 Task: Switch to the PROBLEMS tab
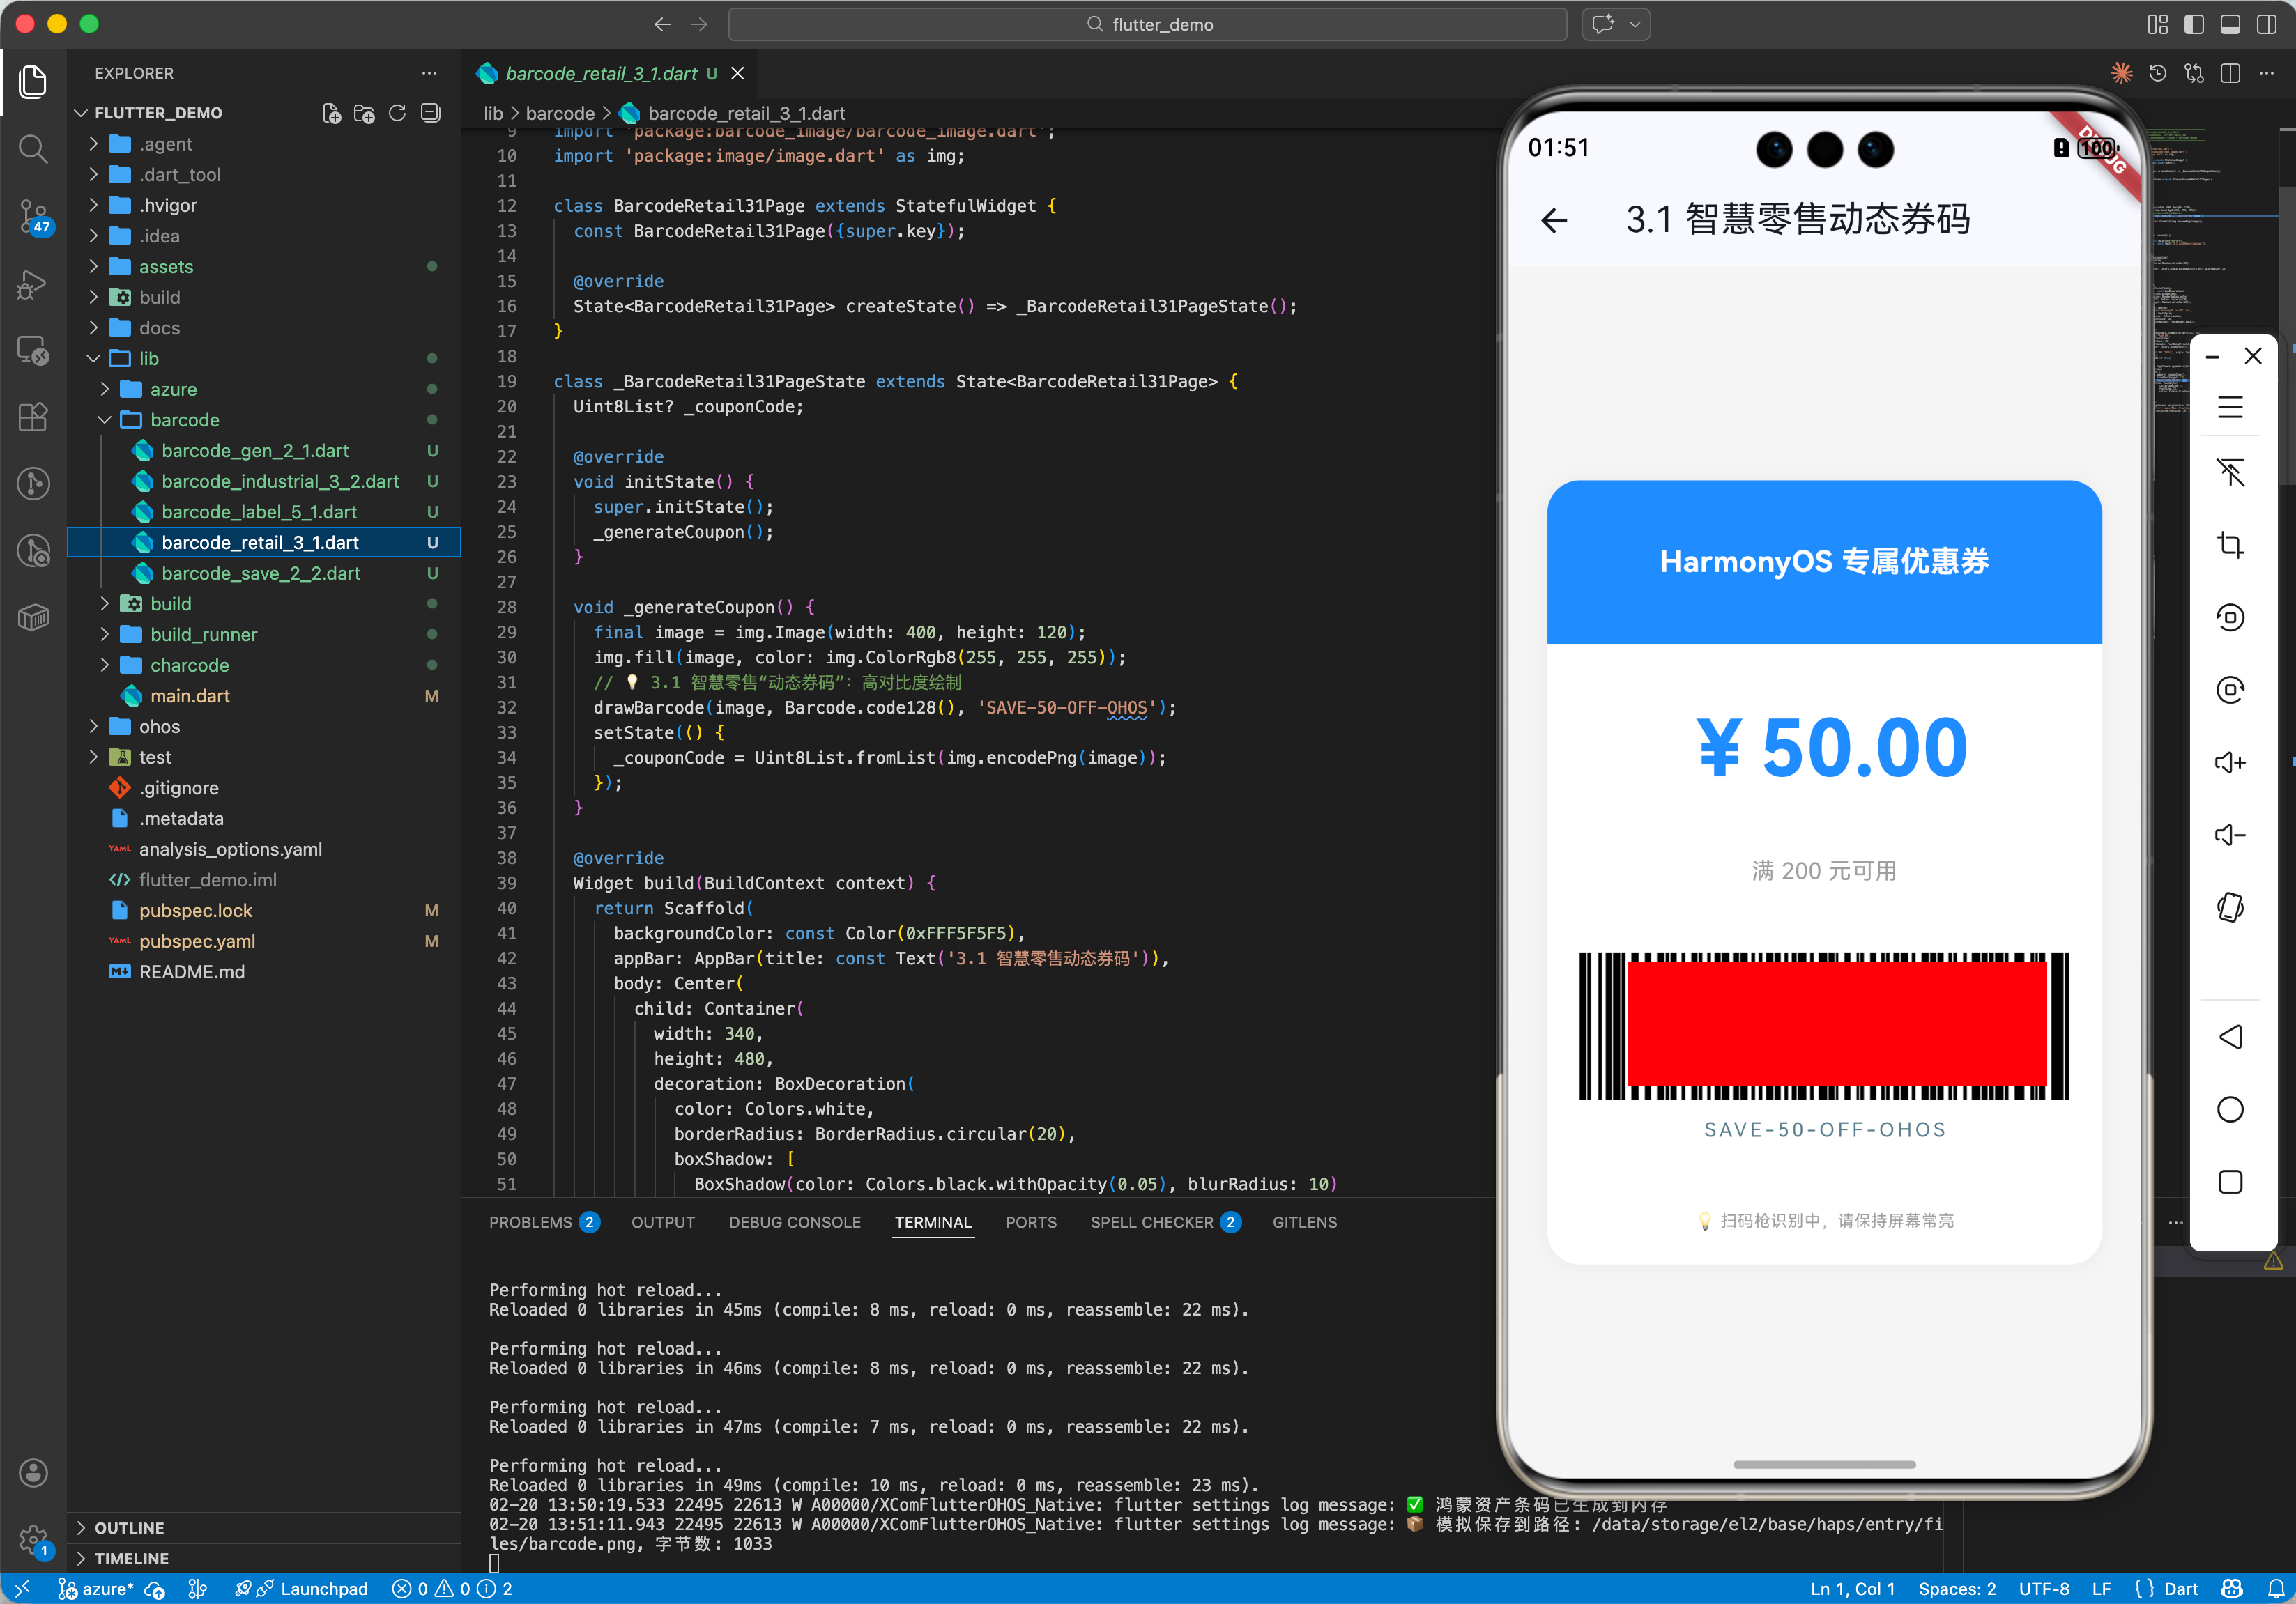pos(531,1222)
